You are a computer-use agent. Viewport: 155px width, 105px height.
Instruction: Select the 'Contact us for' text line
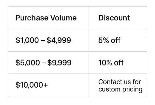pos(119,82)
